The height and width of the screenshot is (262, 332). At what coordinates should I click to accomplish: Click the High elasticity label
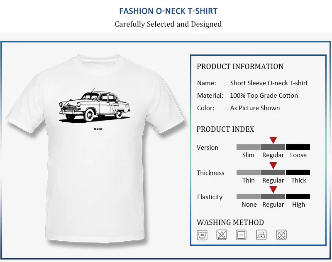point(298,205)
